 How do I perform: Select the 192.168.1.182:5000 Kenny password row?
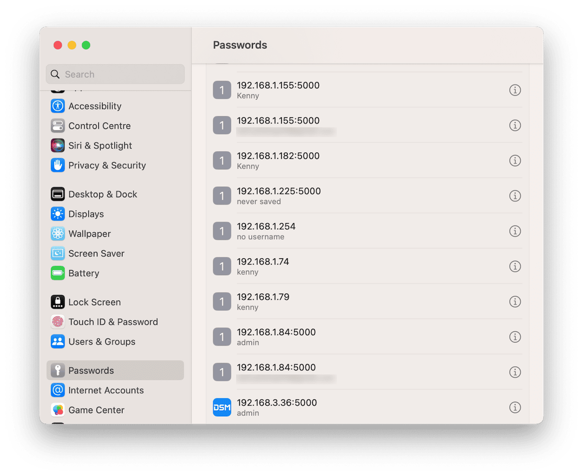[336, 160]
